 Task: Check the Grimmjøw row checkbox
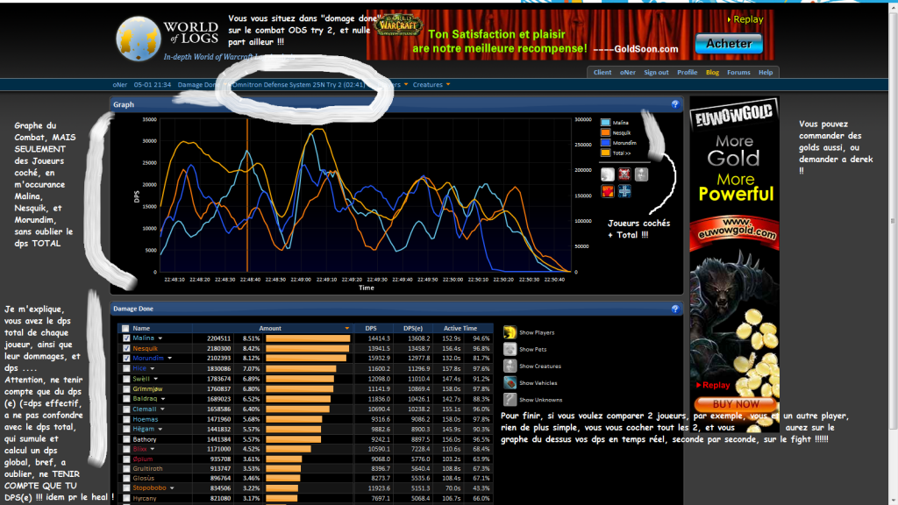pyautogui.click(x=126, y=388)
